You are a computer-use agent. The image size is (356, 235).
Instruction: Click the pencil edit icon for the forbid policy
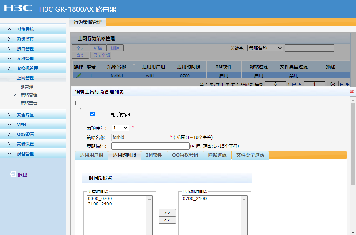(x=79, y=75)
